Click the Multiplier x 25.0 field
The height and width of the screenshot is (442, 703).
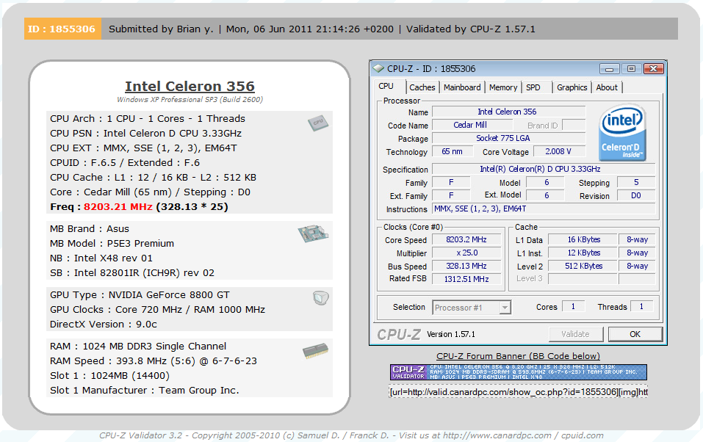point(466,253)
